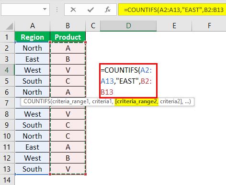The height and width of the screenshot is (185, 226).
Task: Select row 4 header
Action: pos(7,70)
